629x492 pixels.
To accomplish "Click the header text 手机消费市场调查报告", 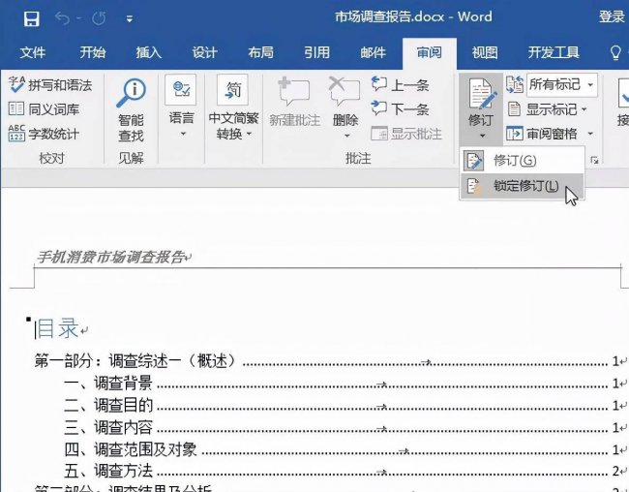I will [x=111, y=258].
